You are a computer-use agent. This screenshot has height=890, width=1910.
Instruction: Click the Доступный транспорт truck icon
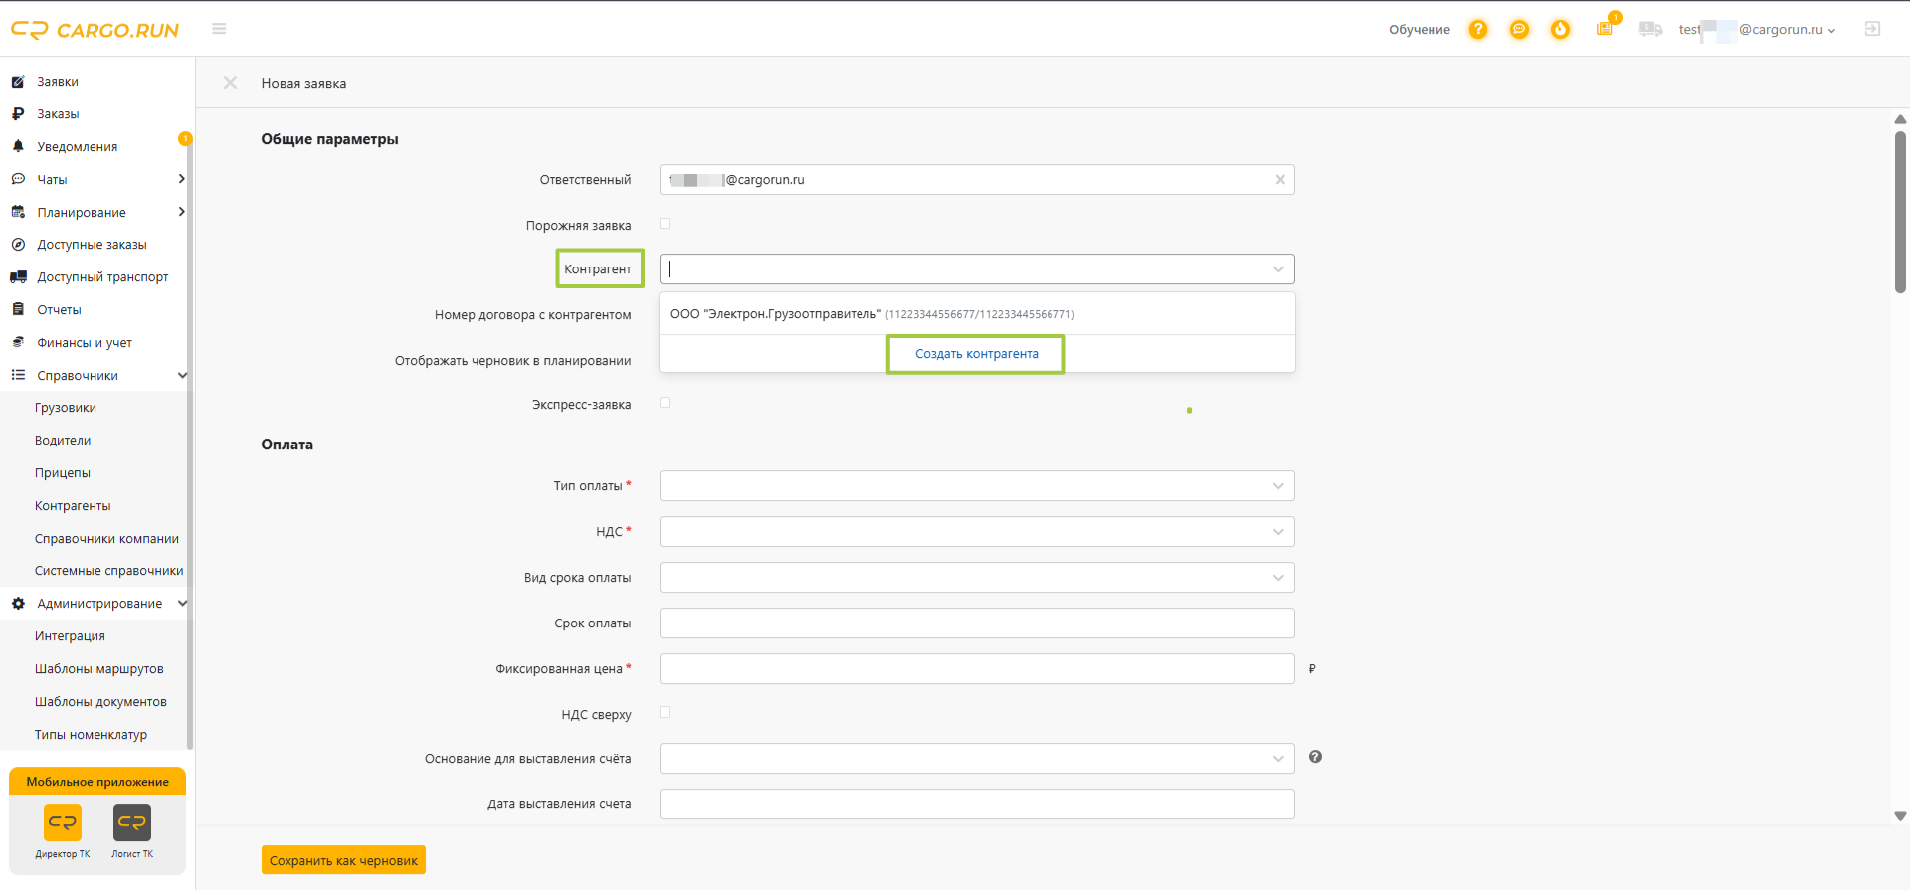pos(18,277)
